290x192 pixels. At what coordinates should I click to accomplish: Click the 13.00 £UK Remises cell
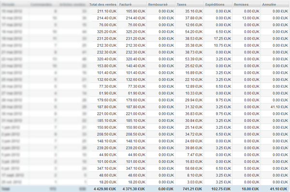246,18
